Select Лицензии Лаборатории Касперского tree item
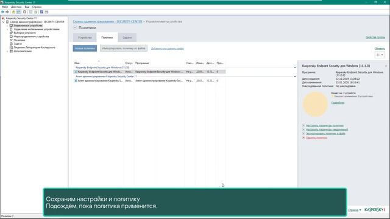Image resolution: width=390 pixels, height=219 pixels. click(35, 47)
